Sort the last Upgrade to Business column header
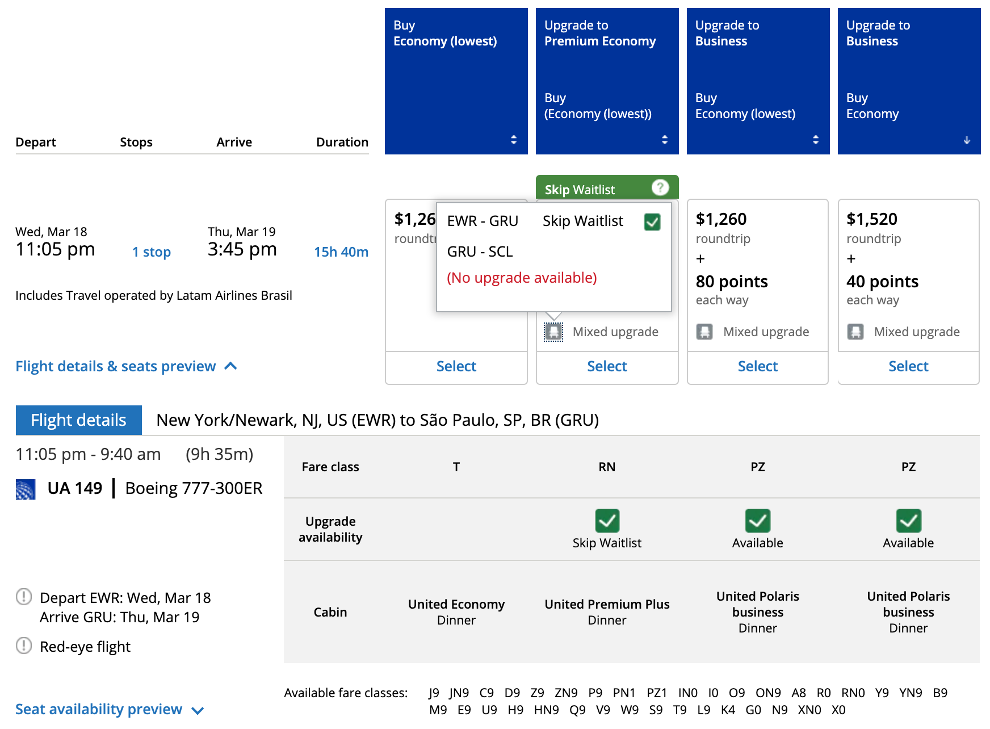The image size is (990, 729). pos(966,140)
